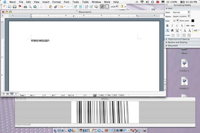The image size is (200, 133).
Task: Click the Help question mark toolbar icon
Action: click(x=122, y=7)
